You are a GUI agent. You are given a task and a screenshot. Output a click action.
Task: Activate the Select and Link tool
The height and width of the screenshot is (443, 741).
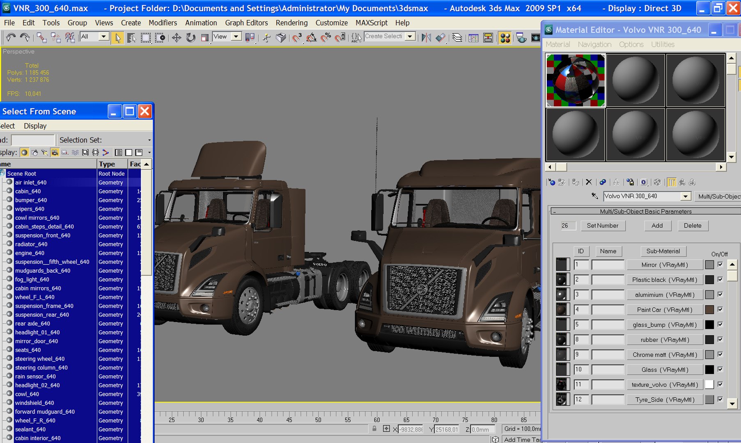(x=41, y=38)
